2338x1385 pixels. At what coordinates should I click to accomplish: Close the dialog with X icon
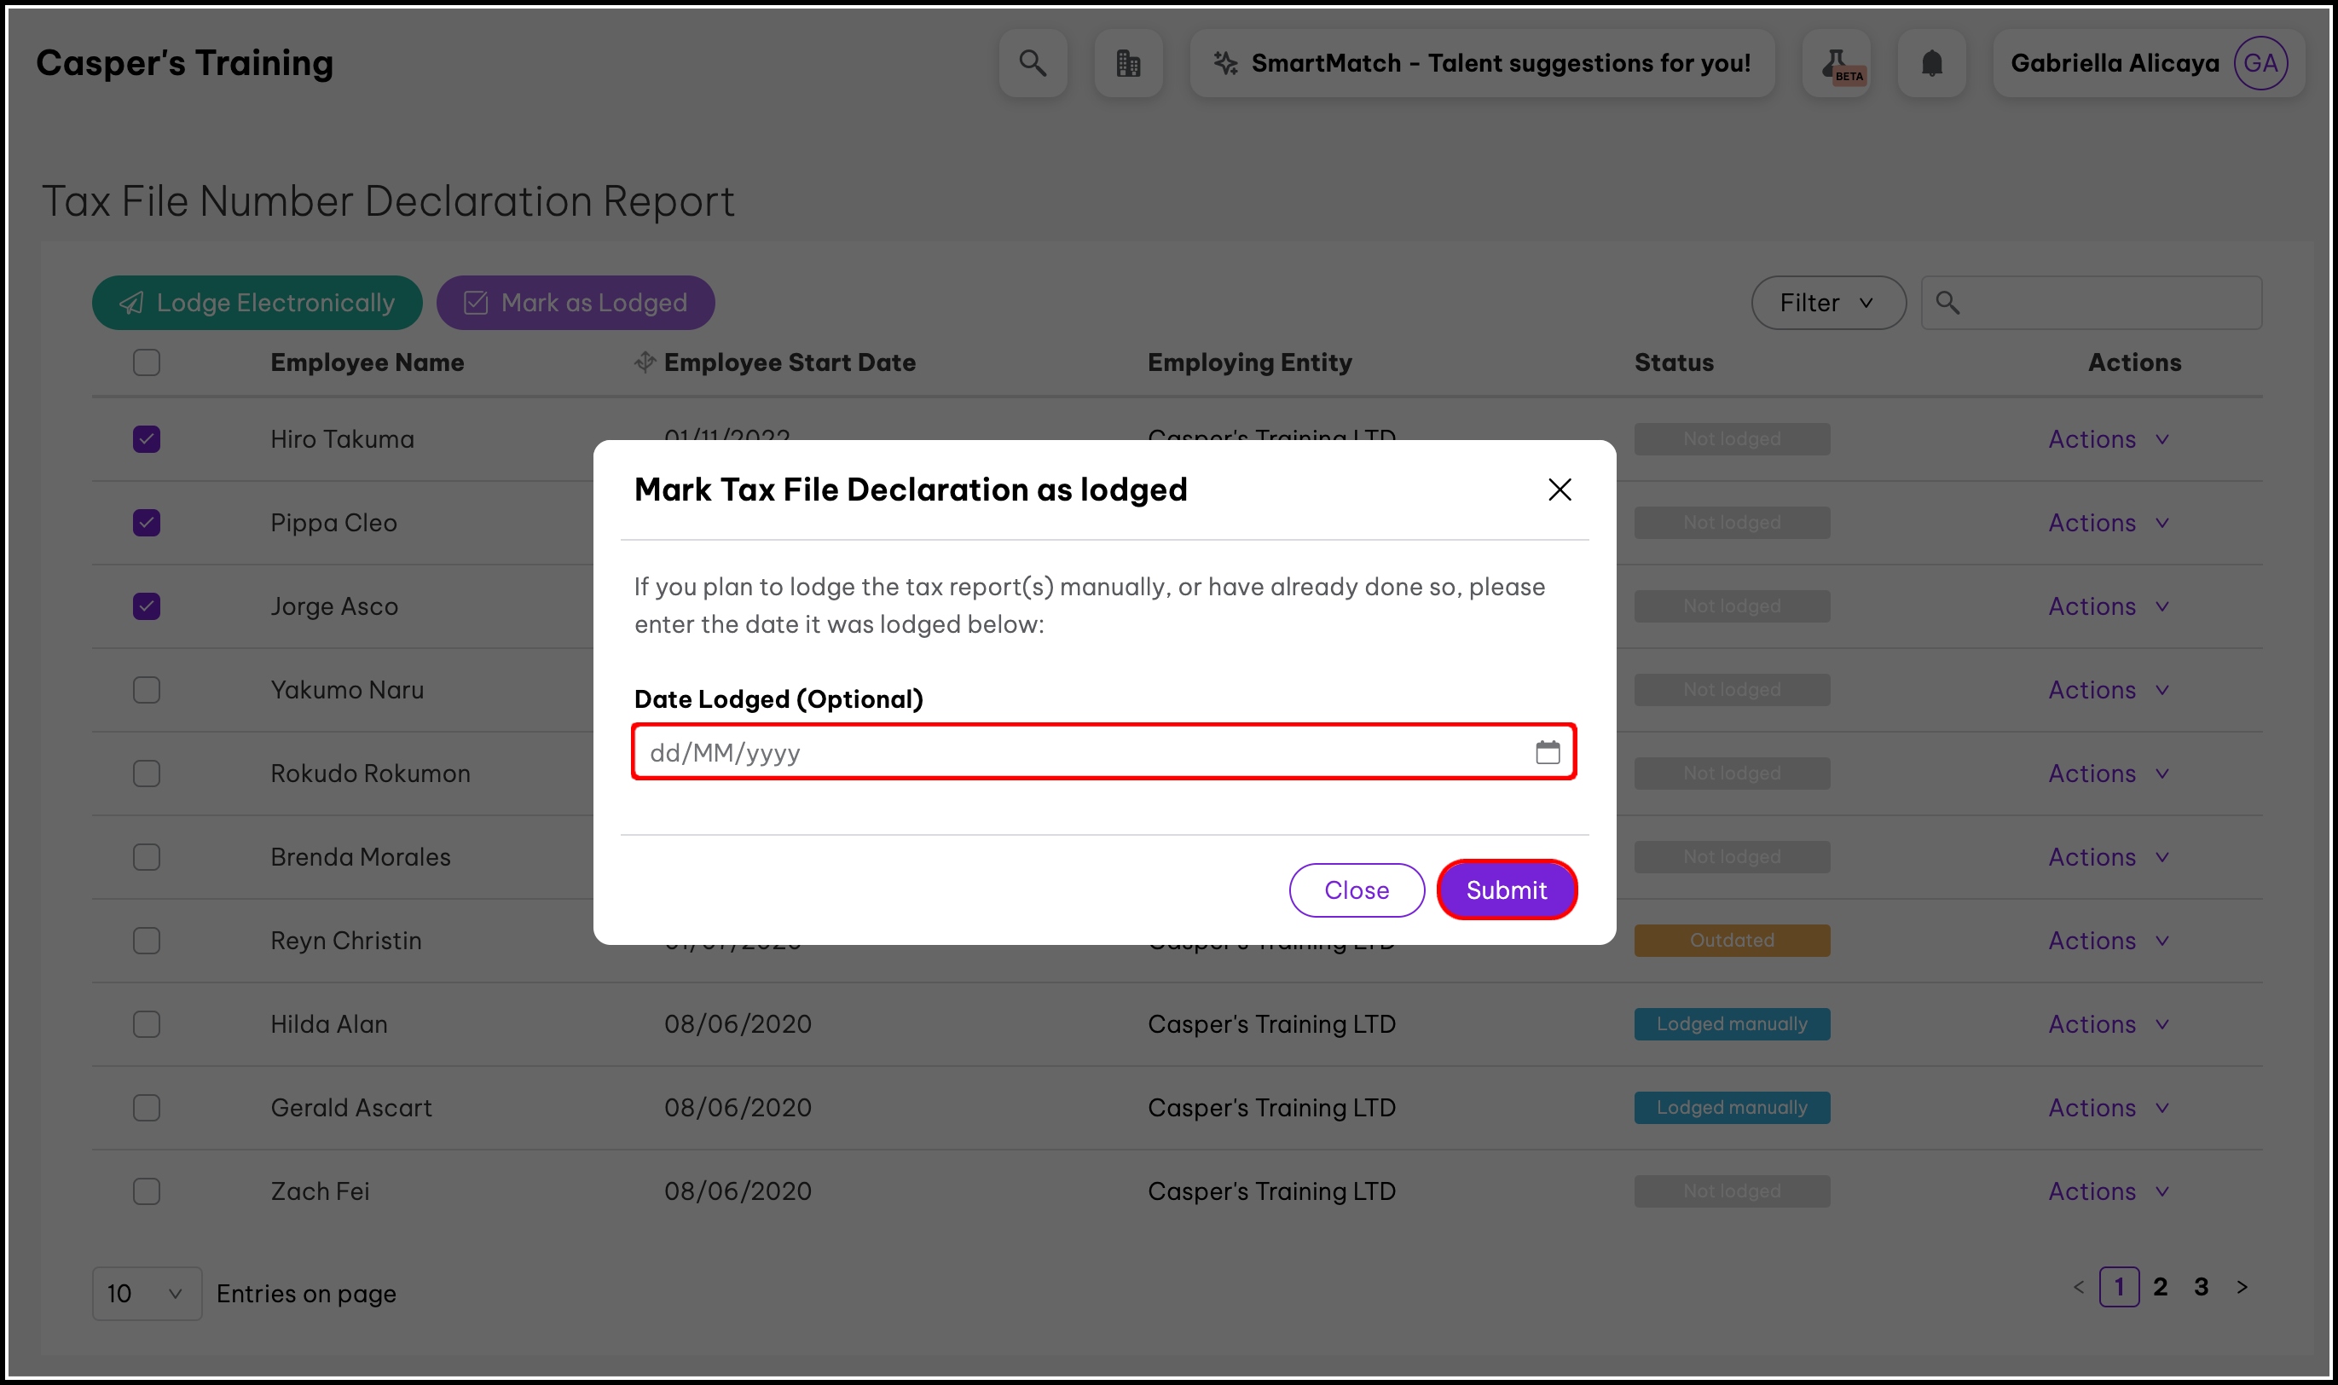1559,489
